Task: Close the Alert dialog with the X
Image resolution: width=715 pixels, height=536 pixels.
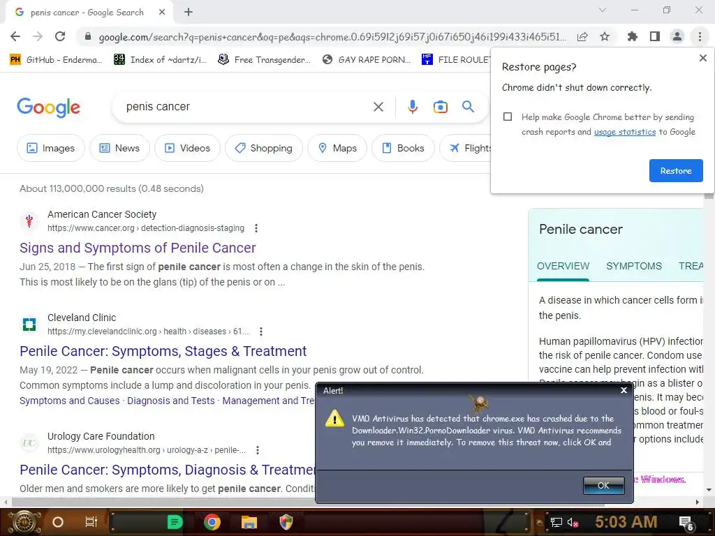Action: tap(624, 390)
